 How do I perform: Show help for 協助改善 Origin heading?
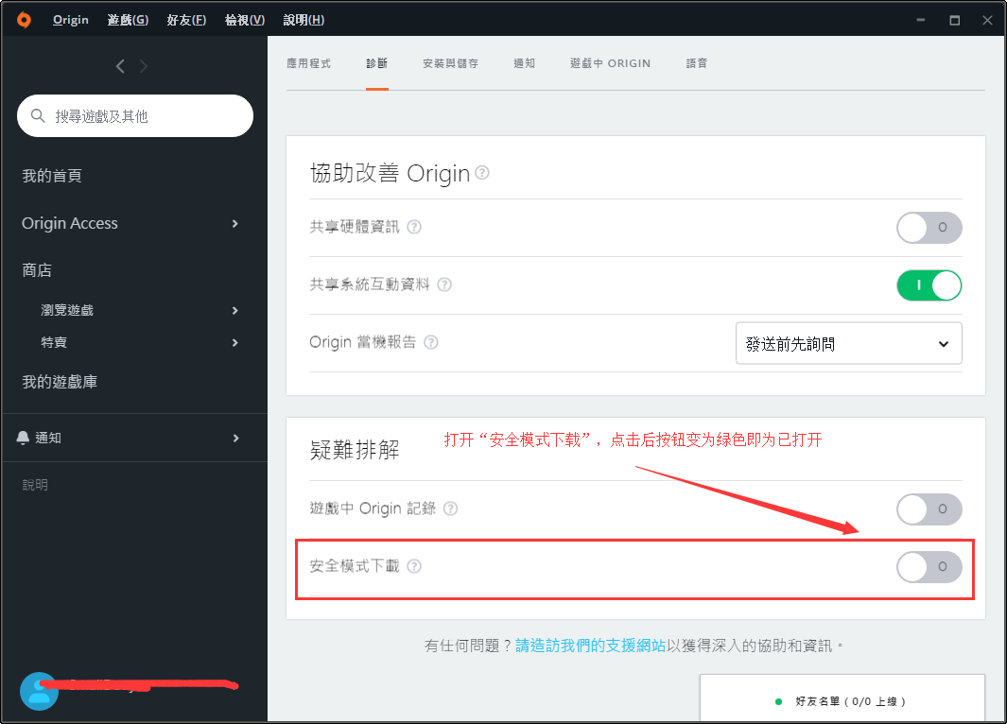coord(482,173)
